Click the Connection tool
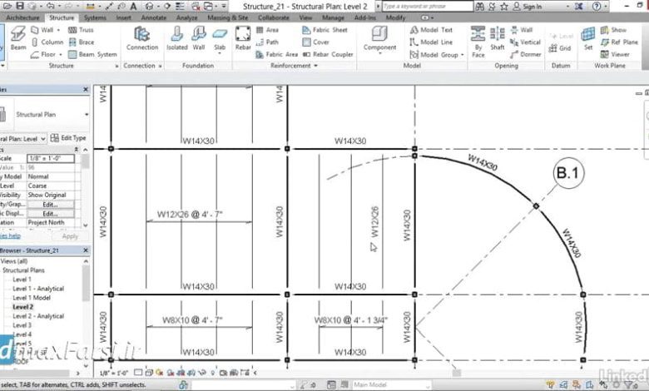The image size is (649, 391). 142,38
